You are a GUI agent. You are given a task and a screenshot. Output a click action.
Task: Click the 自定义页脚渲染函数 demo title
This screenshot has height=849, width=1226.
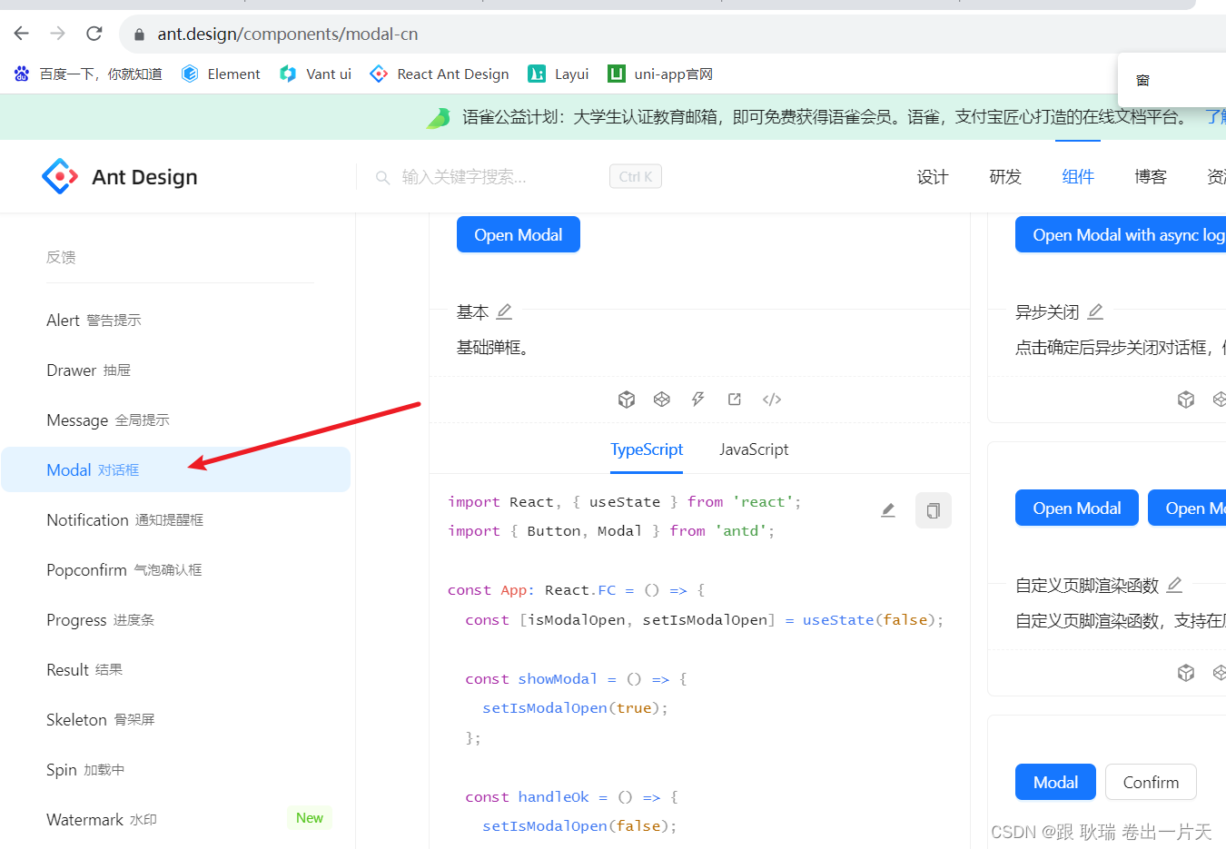pos(1087,585)
